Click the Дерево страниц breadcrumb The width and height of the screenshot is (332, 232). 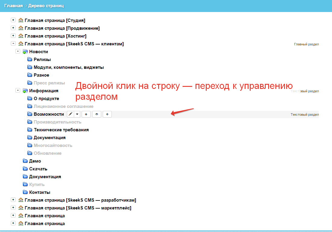click(46, 6)
